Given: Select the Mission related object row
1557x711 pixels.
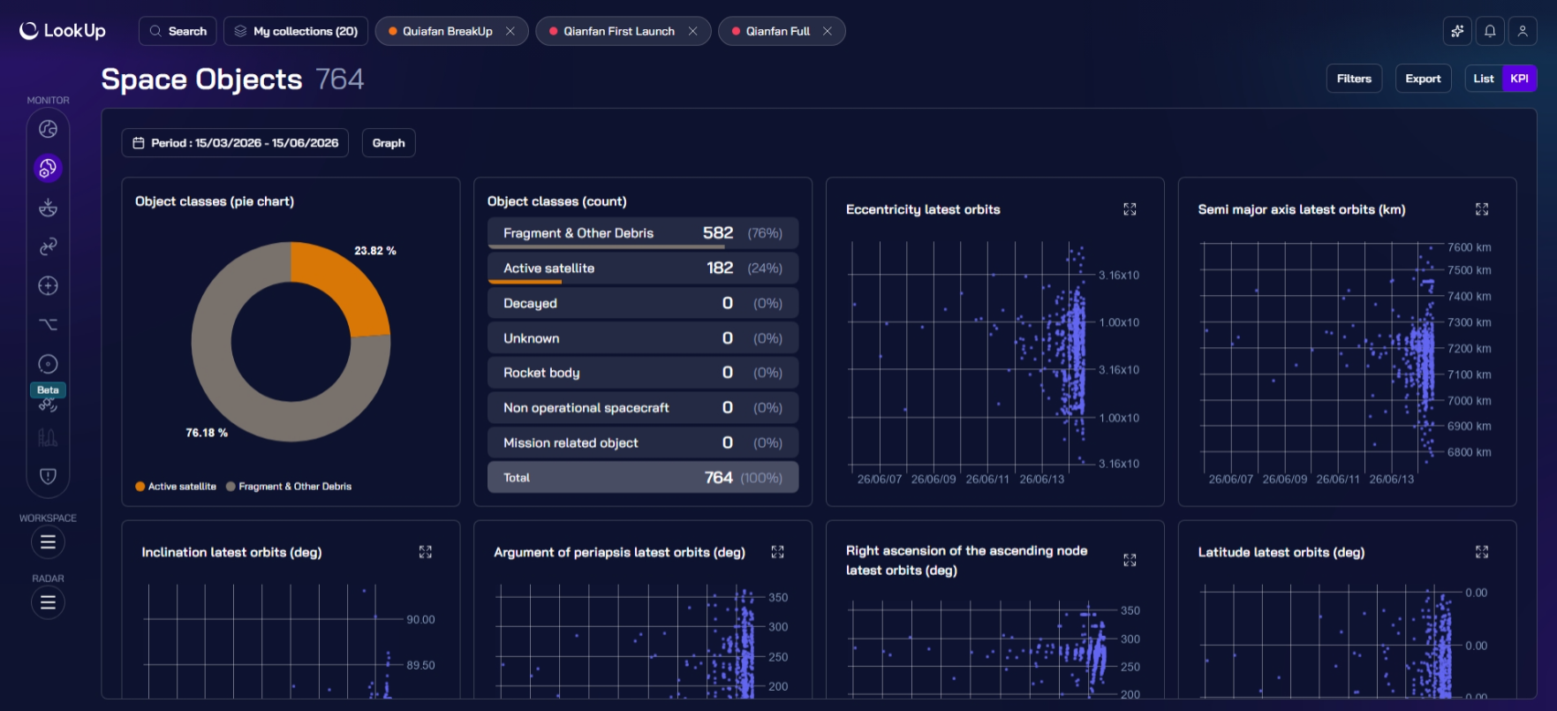Looking at the screenshot, I should [x=643, y=442].
